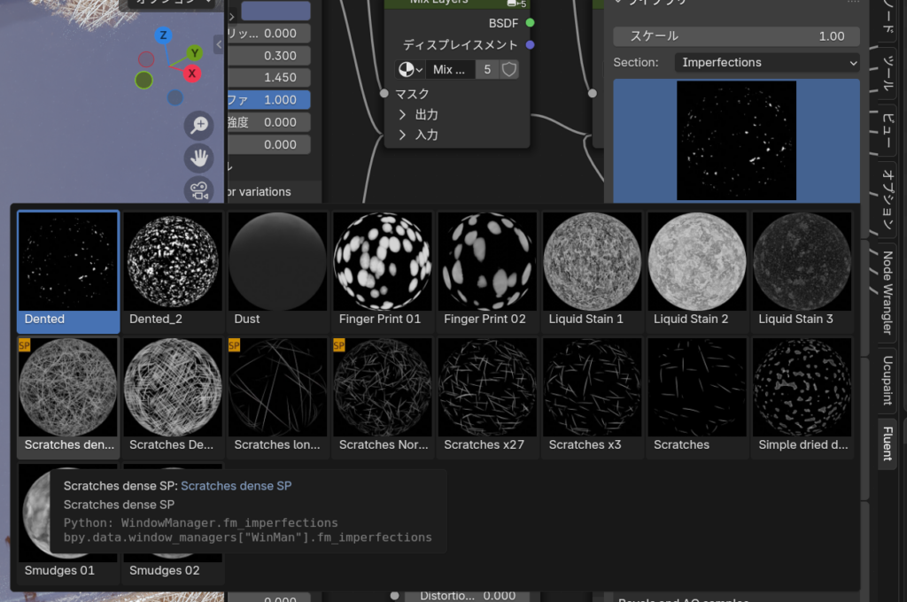907x602 pixels.
Task: Click the blue Z axis gizmo ball
Action: click(163, 35)
